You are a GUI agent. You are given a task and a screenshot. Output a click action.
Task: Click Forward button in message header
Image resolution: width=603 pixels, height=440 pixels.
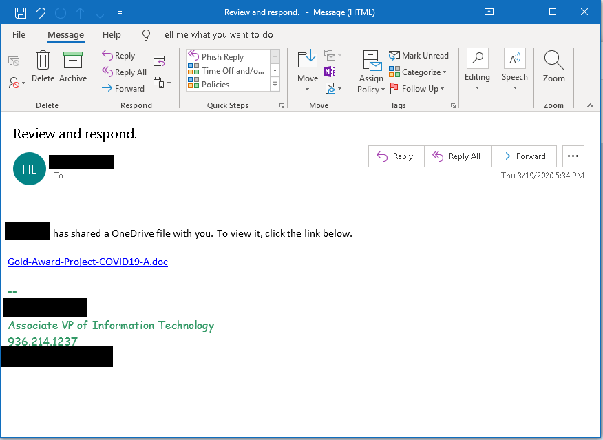pos(523,156)
